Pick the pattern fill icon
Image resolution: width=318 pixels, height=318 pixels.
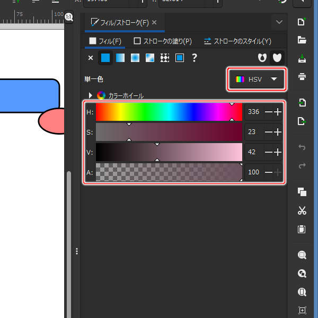pos(165,58)
